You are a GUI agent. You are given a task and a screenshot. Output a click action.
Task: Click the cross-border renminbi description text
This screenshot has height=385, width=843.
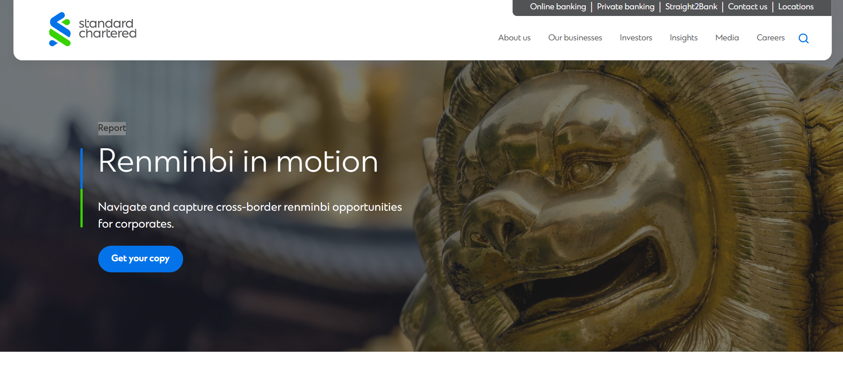point(250,215)
